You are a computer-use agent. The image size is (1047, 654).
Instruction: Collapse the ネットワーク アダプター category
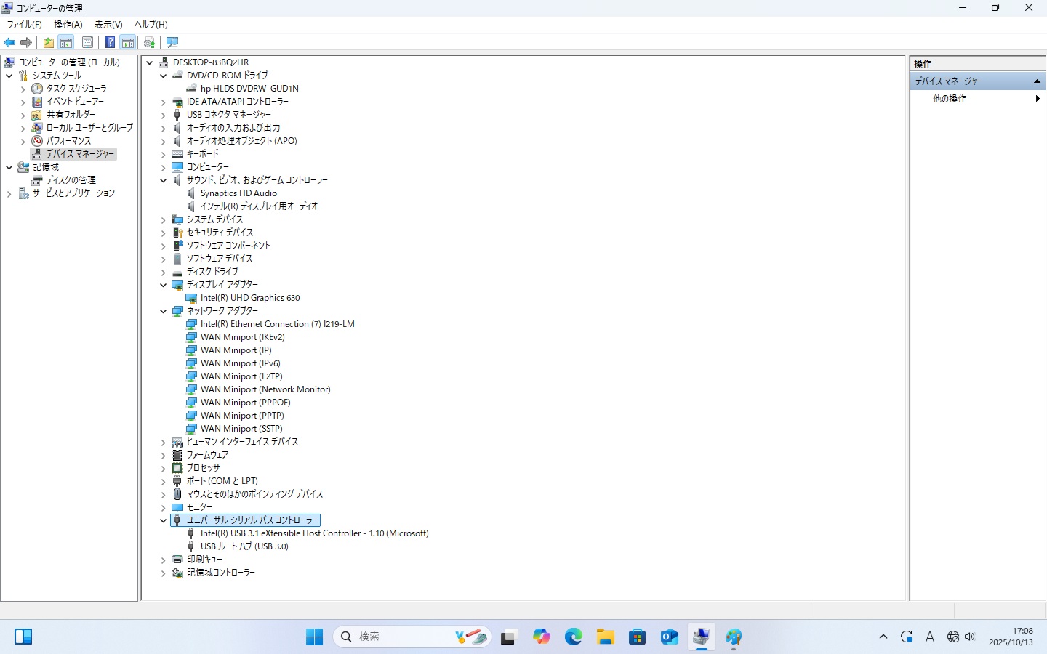164,312
